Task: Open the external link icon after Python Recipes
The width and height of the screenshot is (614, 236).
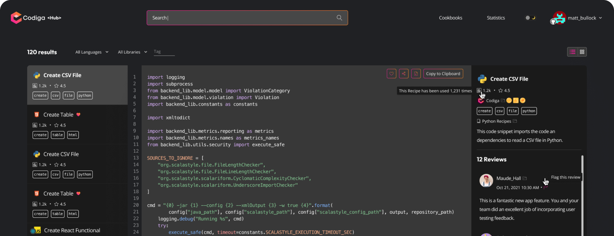Action: coord(515,121)
